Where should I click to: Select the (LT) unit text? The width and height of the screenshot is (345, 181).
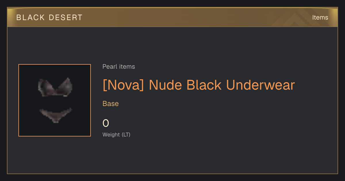tap(126, 134)
